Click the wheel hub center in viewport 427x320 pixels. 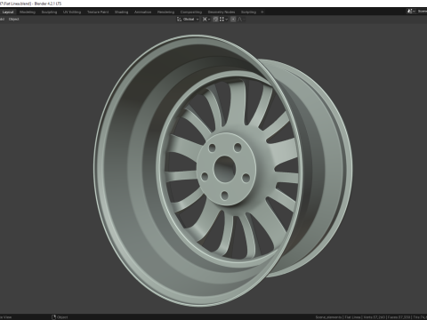[x=225, y=170]
